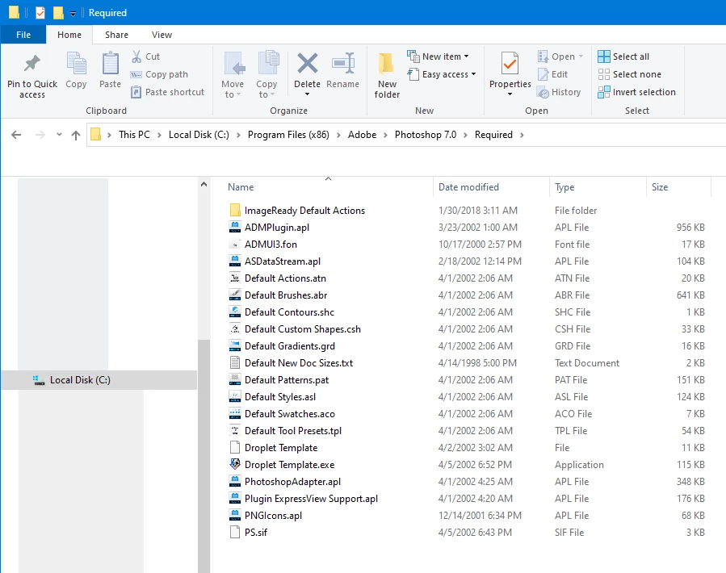Navigate to Photoshop 7.0 breadcrumb
This screenshot has width=726, height=573.
coord(426,135)
